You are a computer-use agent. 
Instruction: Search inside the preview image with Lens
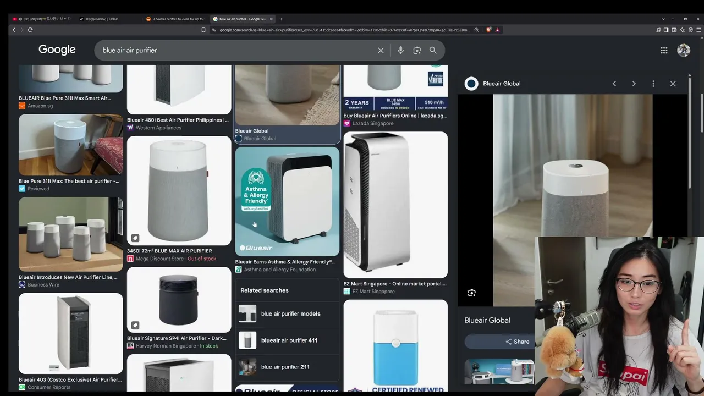point(471,293)
